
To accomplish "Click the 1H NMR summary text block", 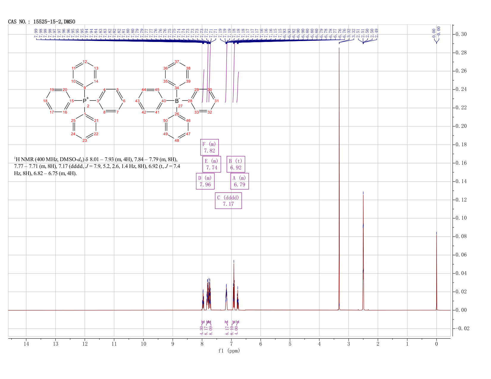I will 97,166.
